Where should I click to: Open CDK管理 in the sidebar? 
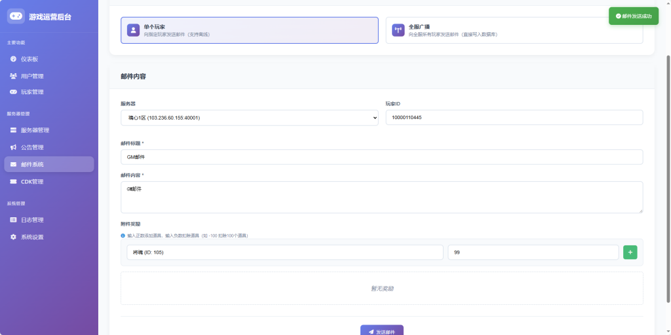49,182
